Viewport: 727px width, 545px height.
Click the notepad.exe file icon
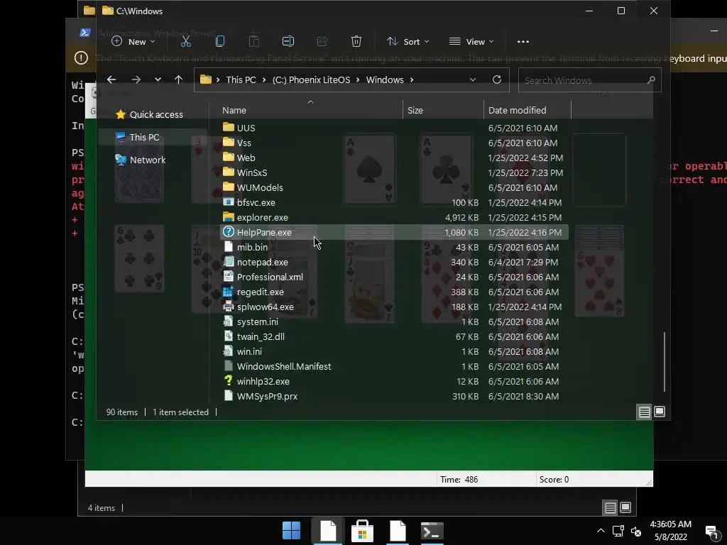228,262
